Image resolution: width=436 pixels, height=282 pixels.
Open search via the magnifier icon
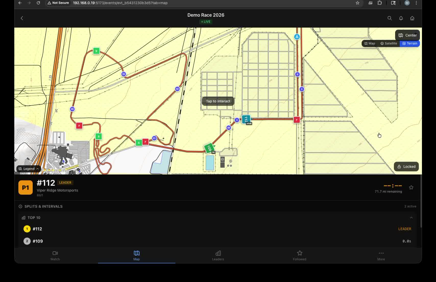pos(390,18)
